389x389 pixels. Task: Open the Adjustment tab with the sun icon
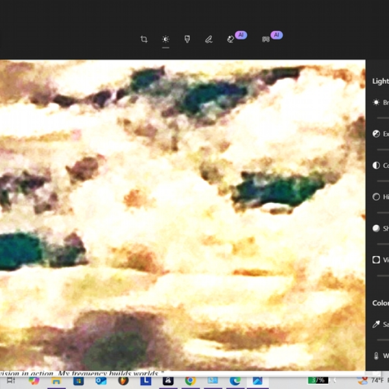[x=165, y=39]
